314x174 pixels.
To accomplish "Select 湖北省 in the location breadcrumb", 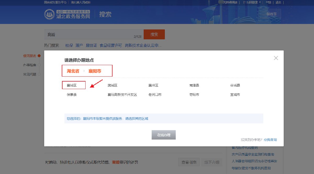I will click(73, 71).
